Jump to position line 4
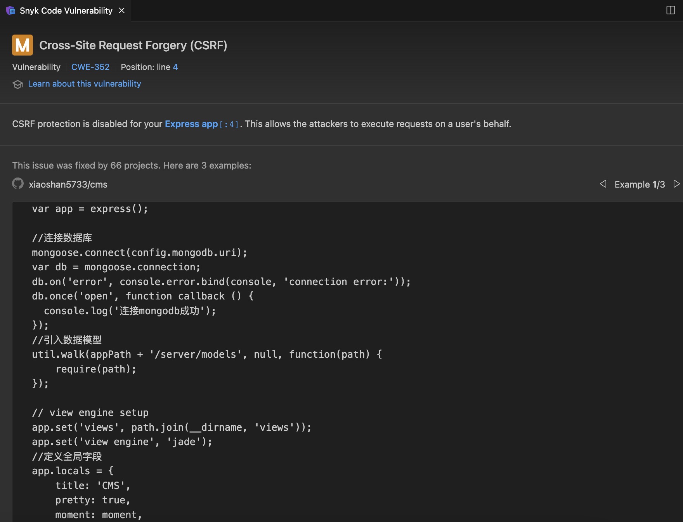 coord(175,67)
